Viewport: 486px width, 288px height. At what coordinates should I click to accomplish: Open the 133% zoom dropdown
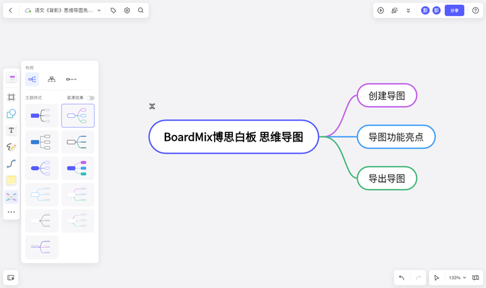(458, 278)
